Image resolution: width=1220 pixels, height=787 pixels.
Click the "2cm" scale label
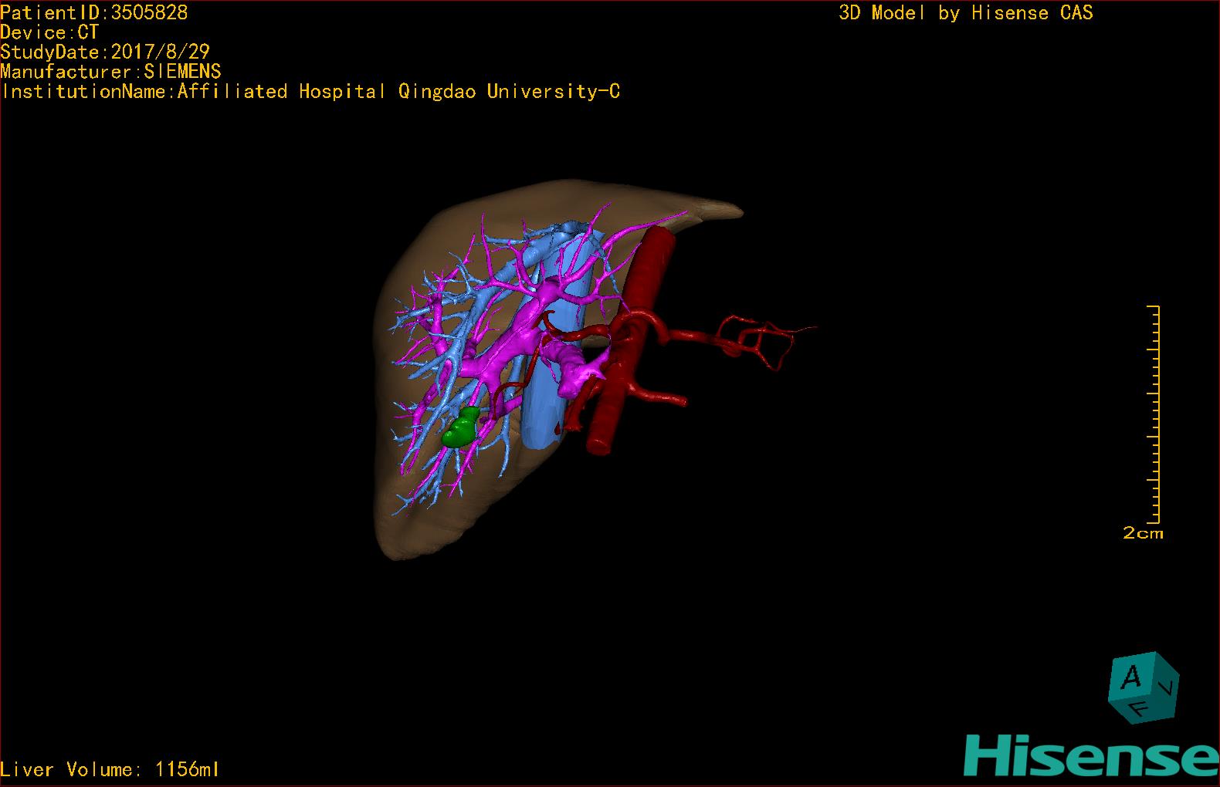(x=1143, y=533)
